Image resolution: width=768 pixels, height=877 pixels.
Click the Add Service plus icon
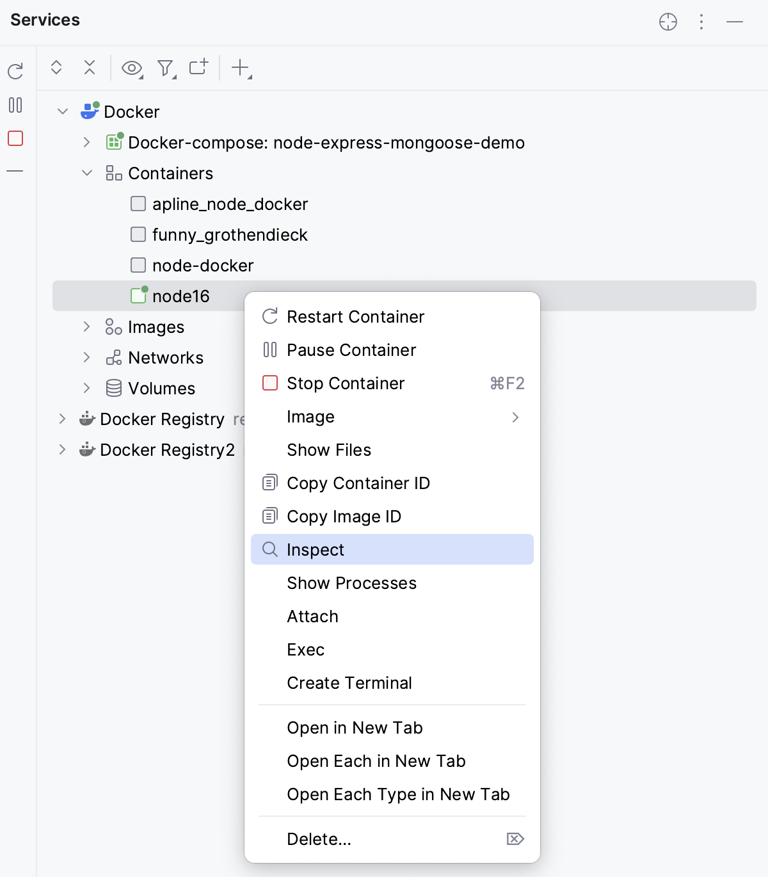click(198, 67)
